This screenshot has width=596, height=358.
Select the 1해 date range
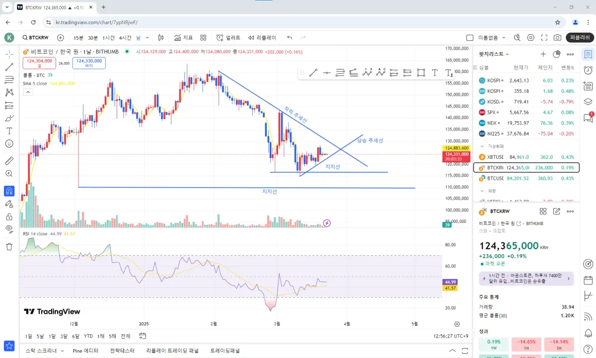(x=101, y=336)
